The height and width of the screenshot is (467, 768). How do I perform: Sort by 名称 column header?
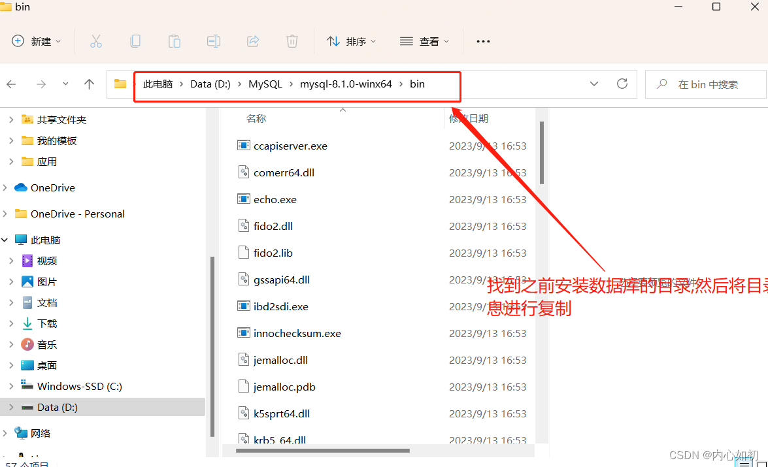256,118
